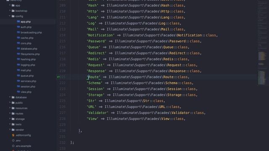Screen dimensions: 269x151
Task: Expand the routes folder chevron
Action: pos(10,114)
